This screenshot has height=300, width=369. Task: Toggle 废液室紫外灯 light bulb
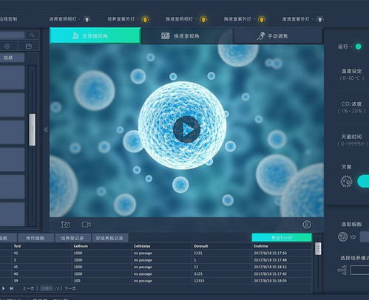pyautogui.click(x=319, y=19)
